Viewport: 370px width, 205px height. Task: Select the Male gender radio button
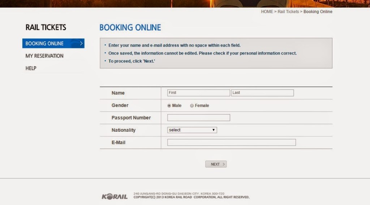pyautogui.click(x=169, y=106)
